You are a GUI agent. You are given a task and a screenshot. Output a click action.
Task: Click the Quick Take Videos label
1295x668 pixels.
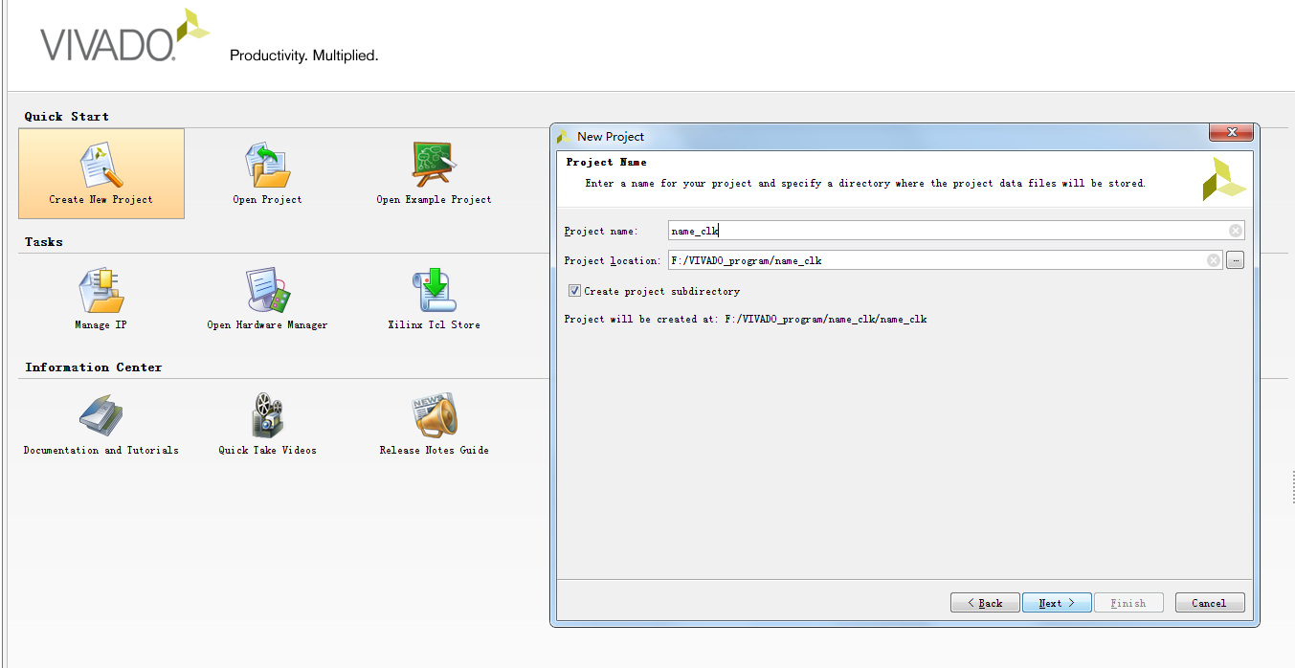point(267,451)
